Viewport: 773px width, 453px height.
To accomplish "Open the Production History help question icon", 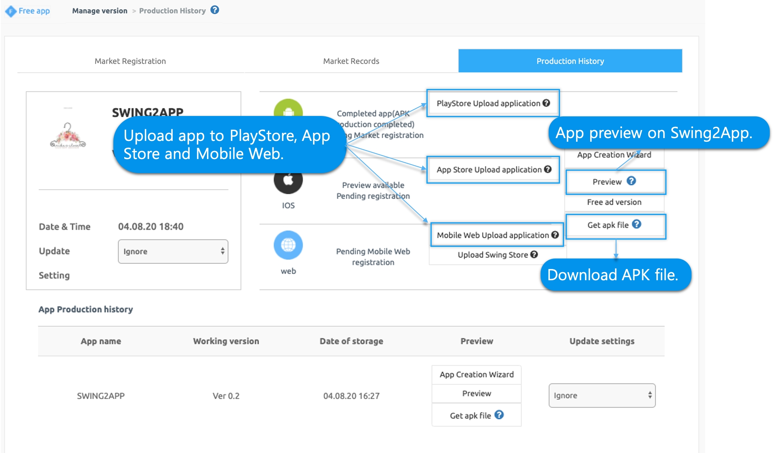I will (215, 10).
